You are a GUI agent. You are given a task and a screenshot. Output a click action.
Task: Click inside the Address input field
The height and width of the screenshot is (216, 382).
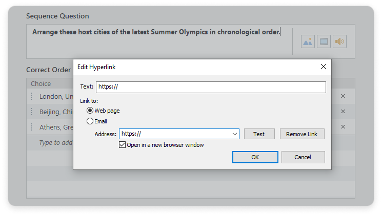tap(175, 134)
